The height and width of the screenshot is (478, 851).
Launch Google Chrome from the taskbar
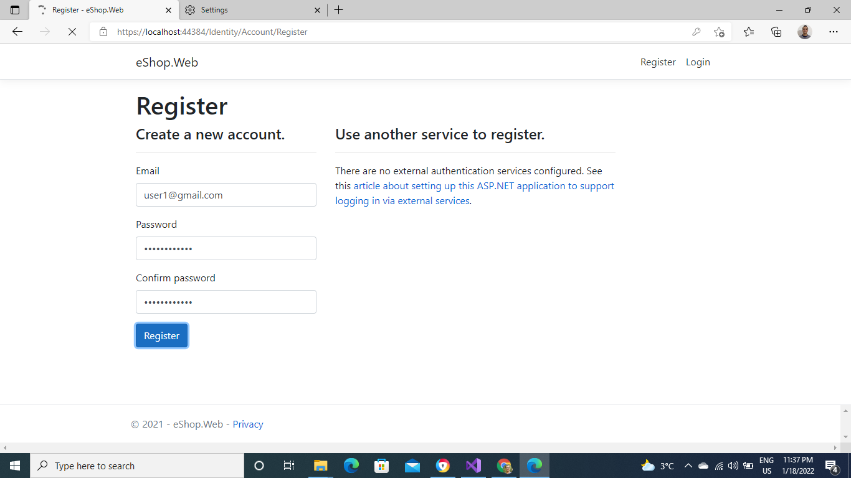(x=503, y=466)
